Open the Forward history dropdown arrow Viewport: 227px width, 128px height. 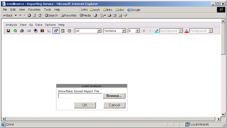24,15
